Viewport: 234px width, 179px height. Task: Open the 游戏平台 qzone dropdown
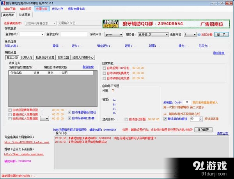[114, 34]
